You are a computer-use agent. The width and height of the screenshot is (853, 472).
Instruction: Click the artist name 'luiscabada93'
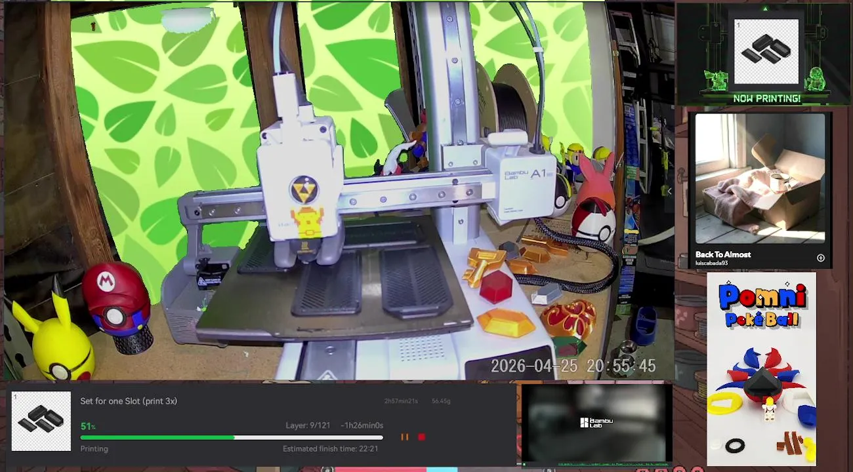(712, 264)
